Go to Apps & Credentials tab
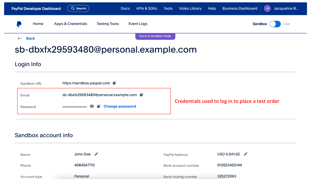Viewport: 312px width, 179px height. pos(71,24)
